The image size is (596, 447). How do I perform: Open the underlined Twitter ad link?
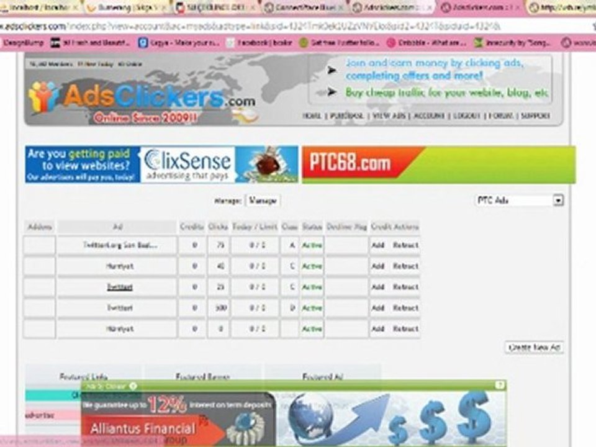click(x=120, y=287)
